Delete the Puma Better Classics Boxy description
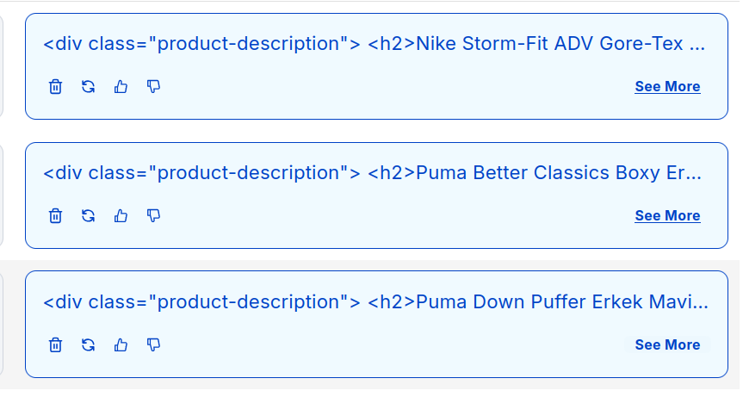Image resolution: width=743 pixels, height=397 pixels. [55, 216]
